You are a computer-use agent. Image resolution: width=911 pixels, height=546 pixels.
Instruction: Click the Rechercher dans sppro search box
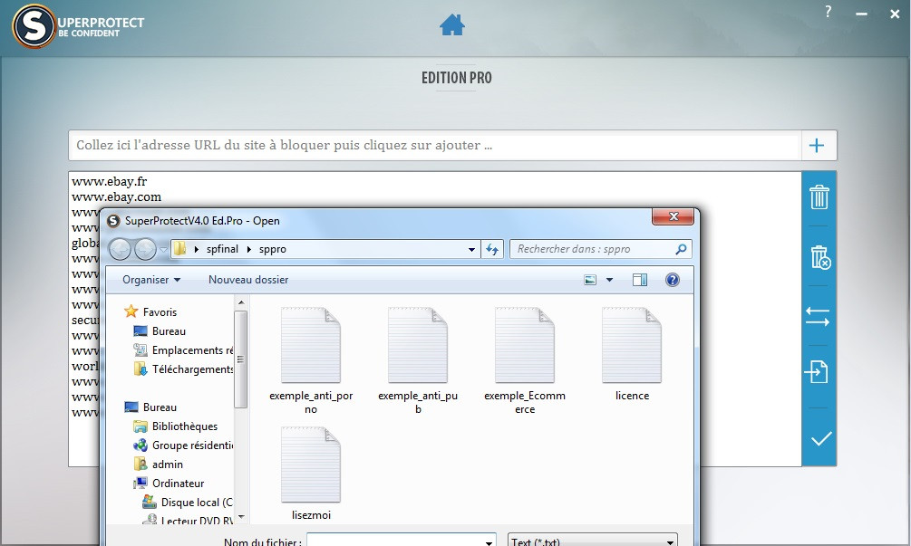(x=600, y=249)
